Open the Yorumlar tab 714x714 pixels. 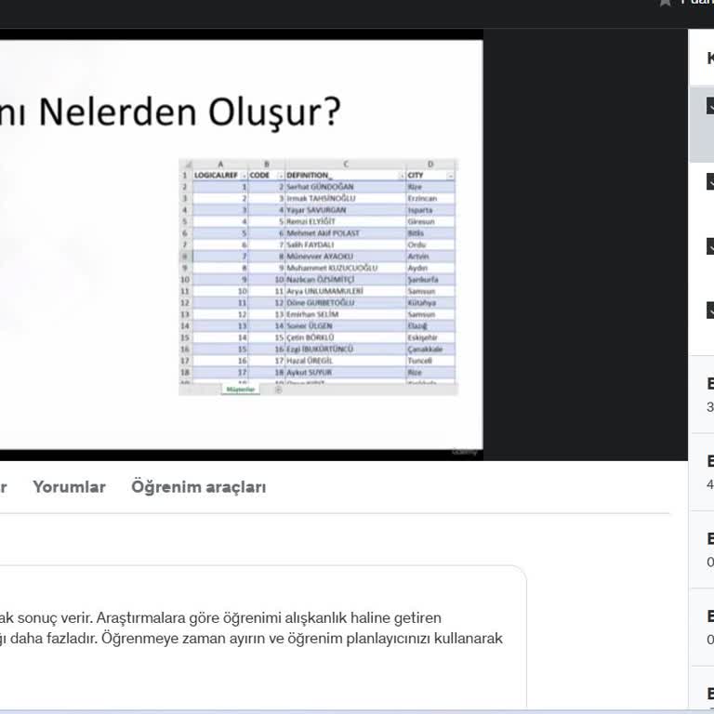[69, 487]
